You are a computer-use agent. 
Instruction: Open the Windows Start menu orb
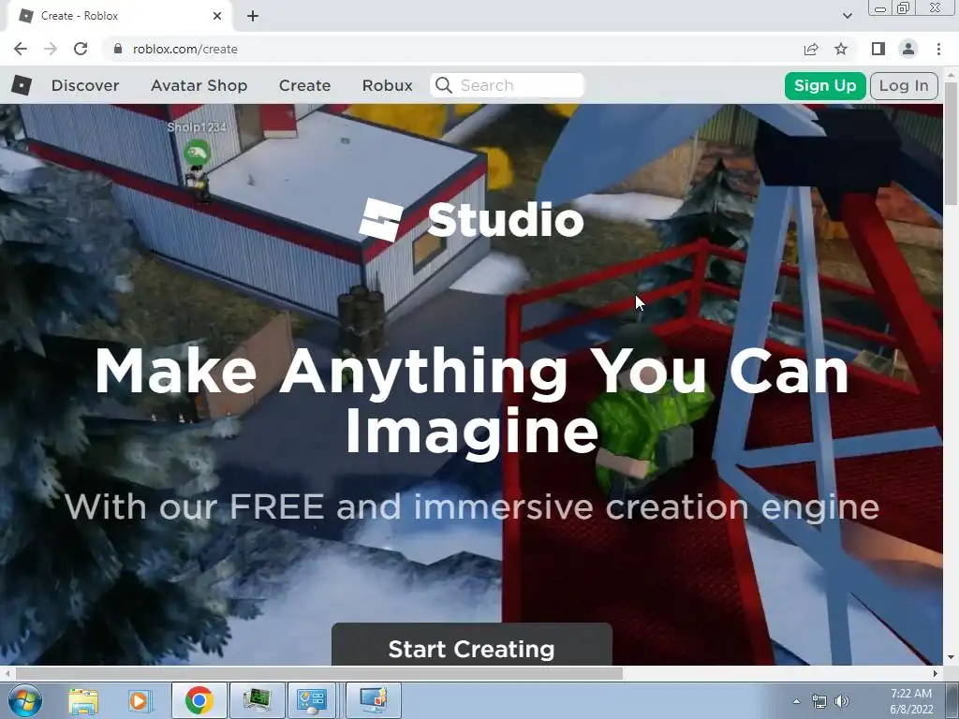[x=25, y=700]
